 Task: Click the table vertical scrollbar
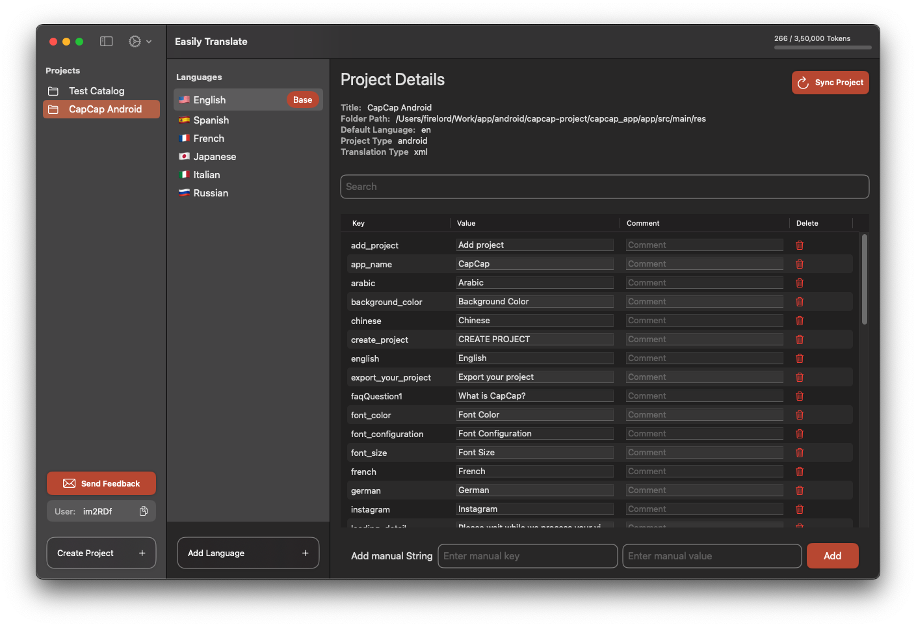(865, 280)
